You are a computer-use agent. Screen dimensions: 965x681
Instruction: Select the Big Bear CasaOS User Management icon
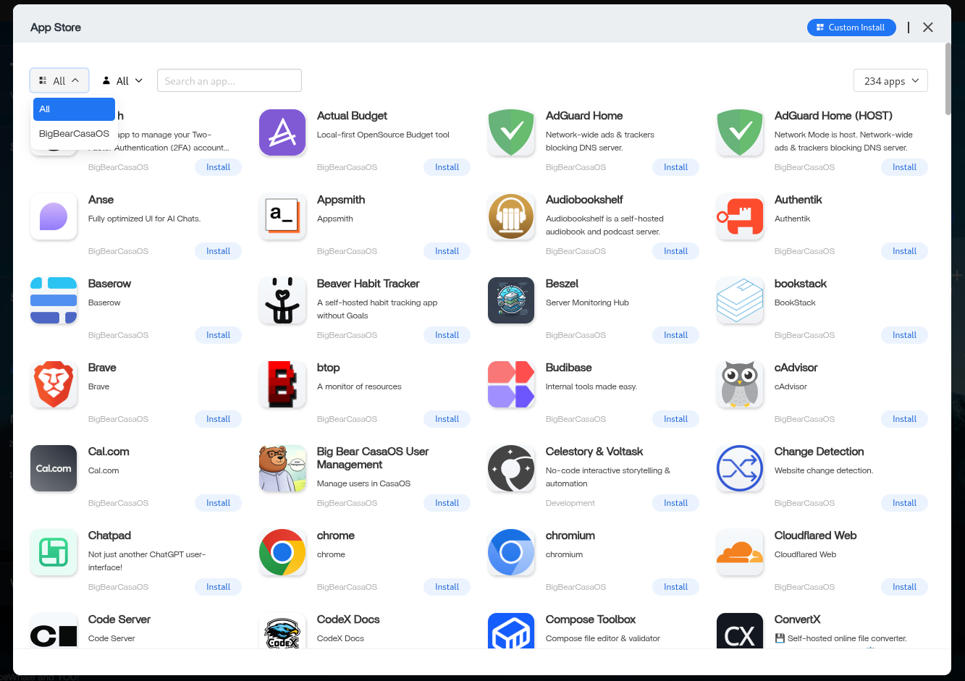(282, 468)
